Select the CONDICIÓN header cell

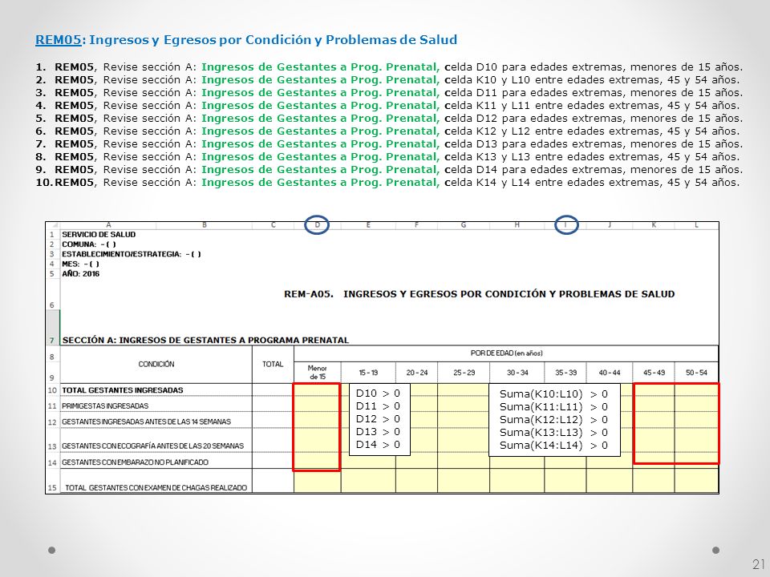click(x=156, y=364)
